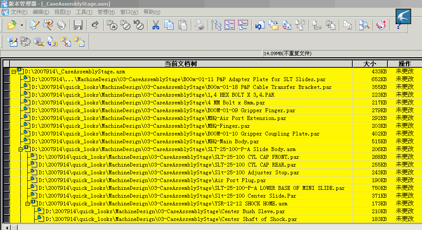Click the gray circular documents cycle icon
This screenshot has height=230, width=422.
click(26, 41)
